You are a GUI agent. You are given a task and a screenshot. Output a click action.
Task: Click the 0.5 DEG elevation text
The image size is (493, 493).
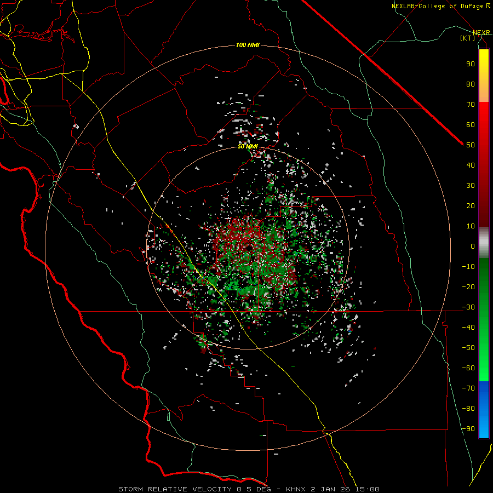pyautogui.click(x=253, y=489)
